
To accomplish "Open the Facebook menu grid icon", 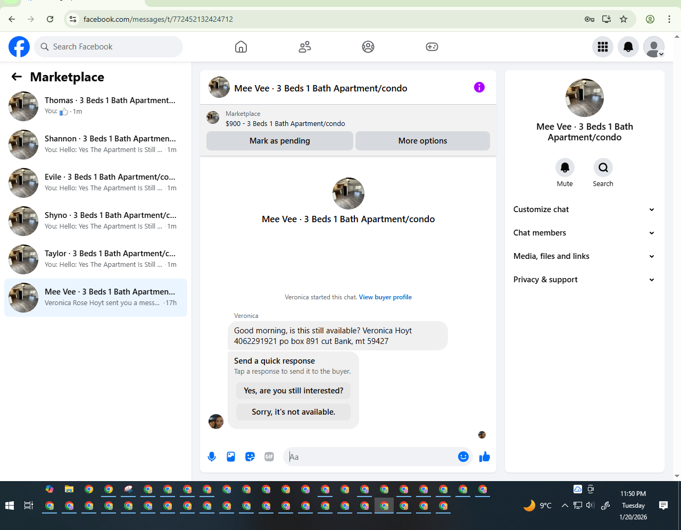I will [603, 47].
